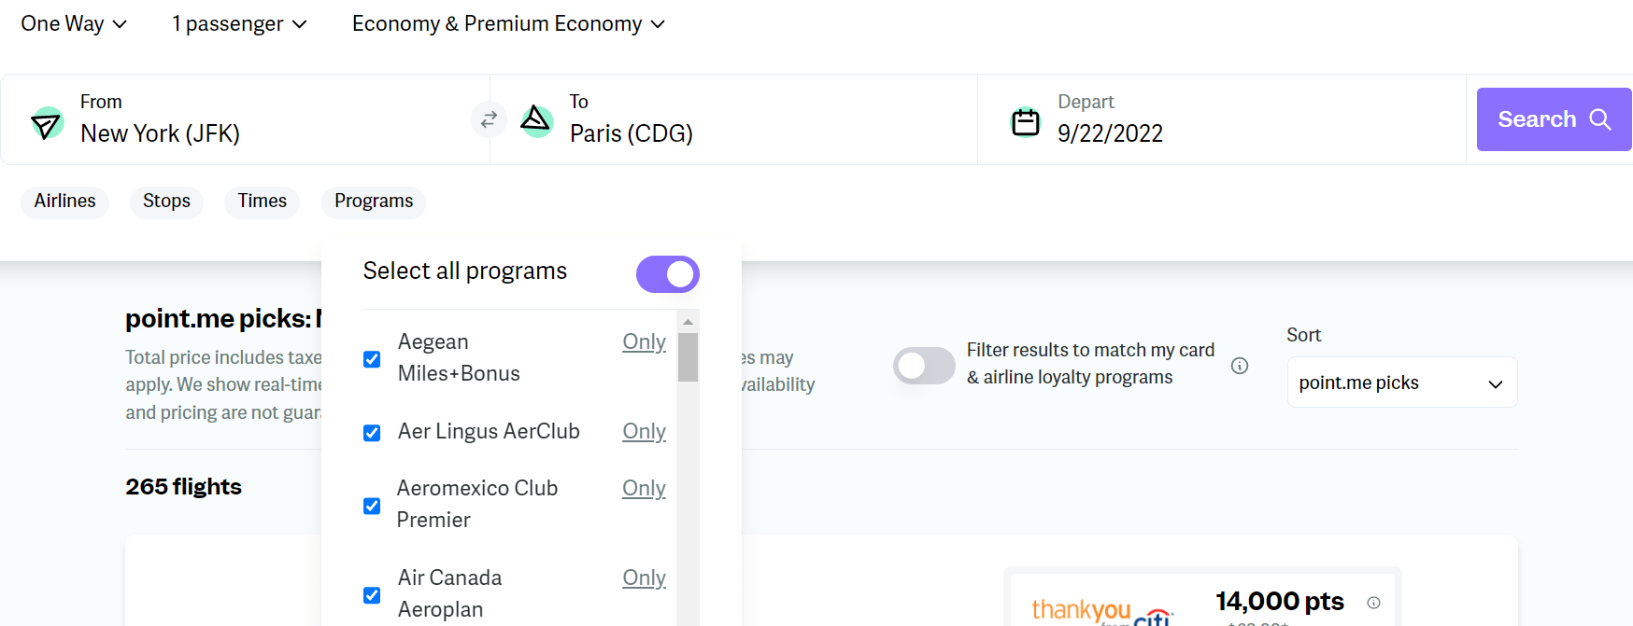This screenshot has height=626, width=1633.
Task: Enable filter results to match my card toggle
Action: (x=923, y=366)
